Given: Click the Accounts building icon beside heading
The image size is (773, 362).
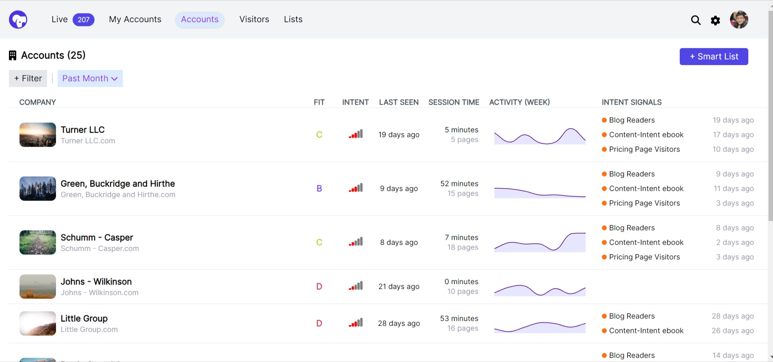Looking at the screenshot, I should (13, 55).
